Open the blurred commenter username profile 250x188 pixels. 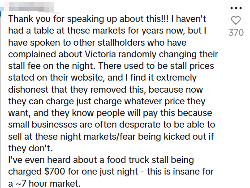click(x=31, y=7)
